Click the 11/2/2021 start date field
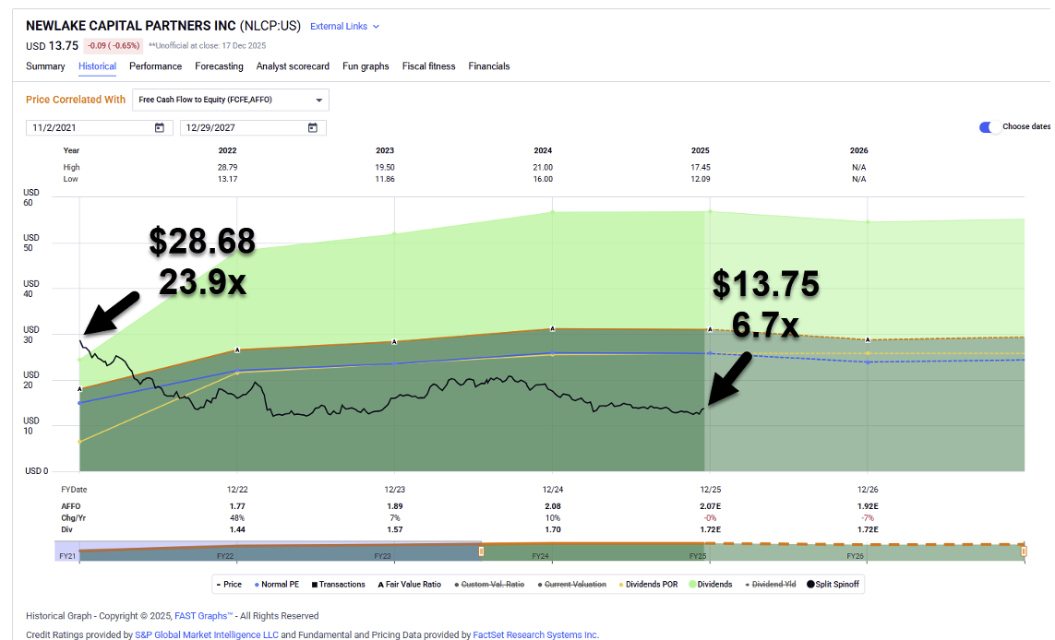 click(x=88, y=128)
